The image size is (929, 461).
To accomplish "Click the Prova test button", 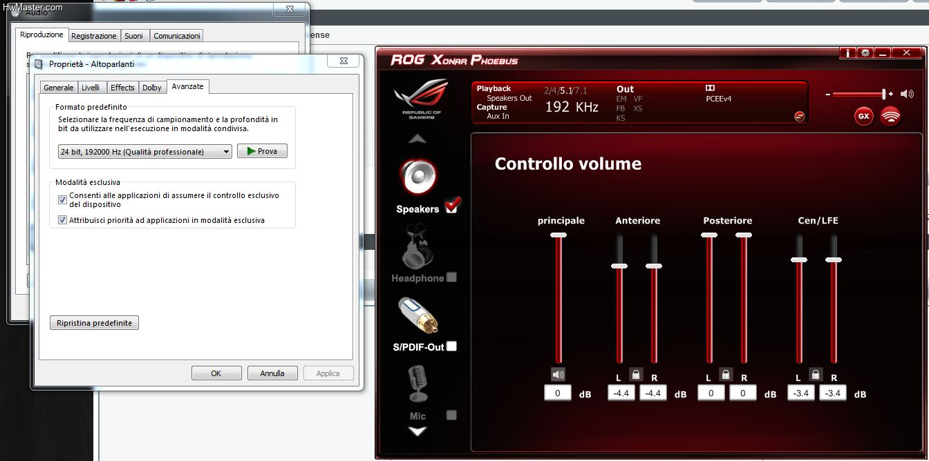I will pyautogui.click(x=262, y=151).
